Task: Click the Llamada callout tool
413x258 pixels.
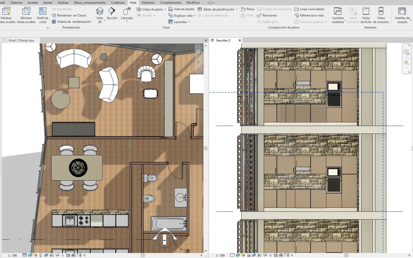Action: click(127, 11)
